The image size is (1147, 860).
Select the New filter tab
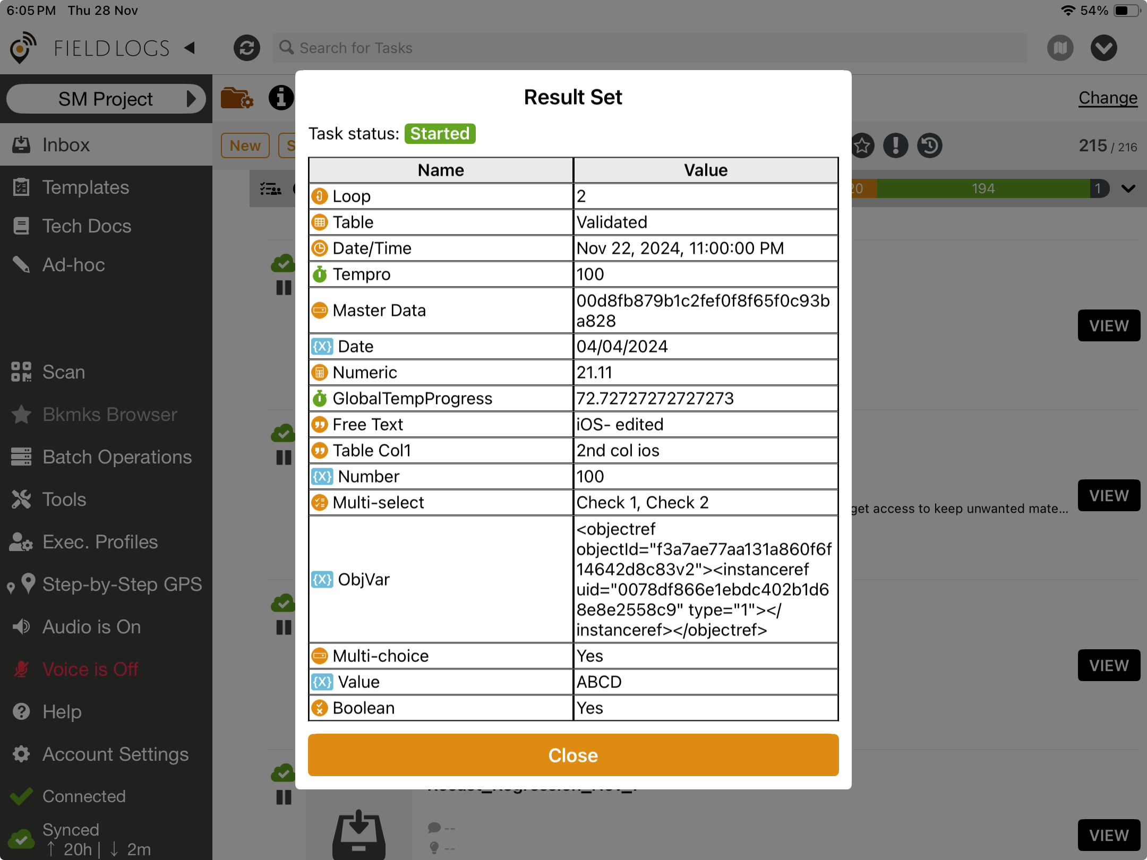[245, 145]
